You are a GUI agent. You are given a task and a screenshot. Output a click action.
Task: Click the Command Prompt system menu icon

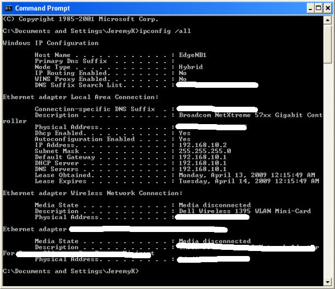(x=8, y=8)
